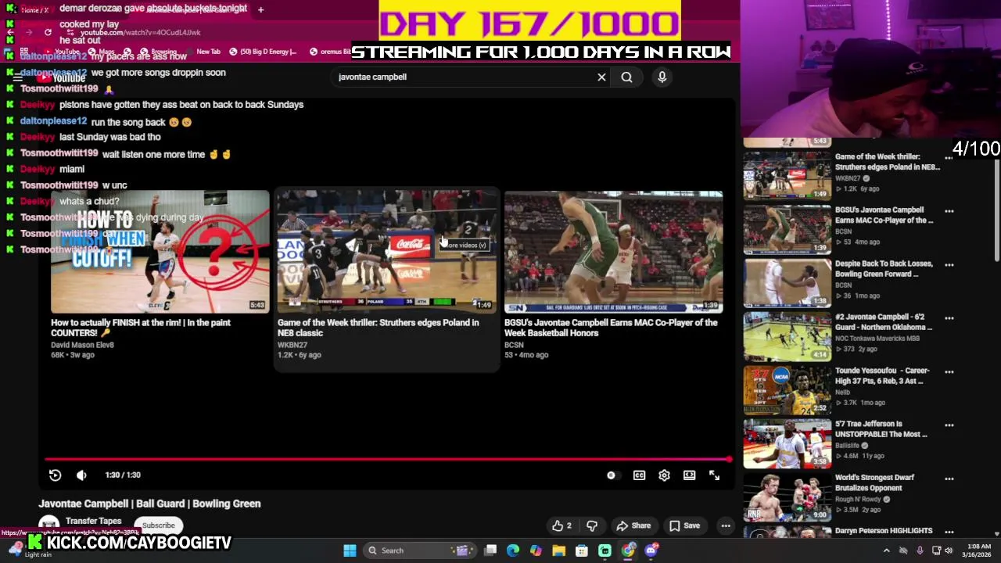Dislike the video with the thumbs-down button
Viewport: 1001px width, 563px height.
point(592,525)
